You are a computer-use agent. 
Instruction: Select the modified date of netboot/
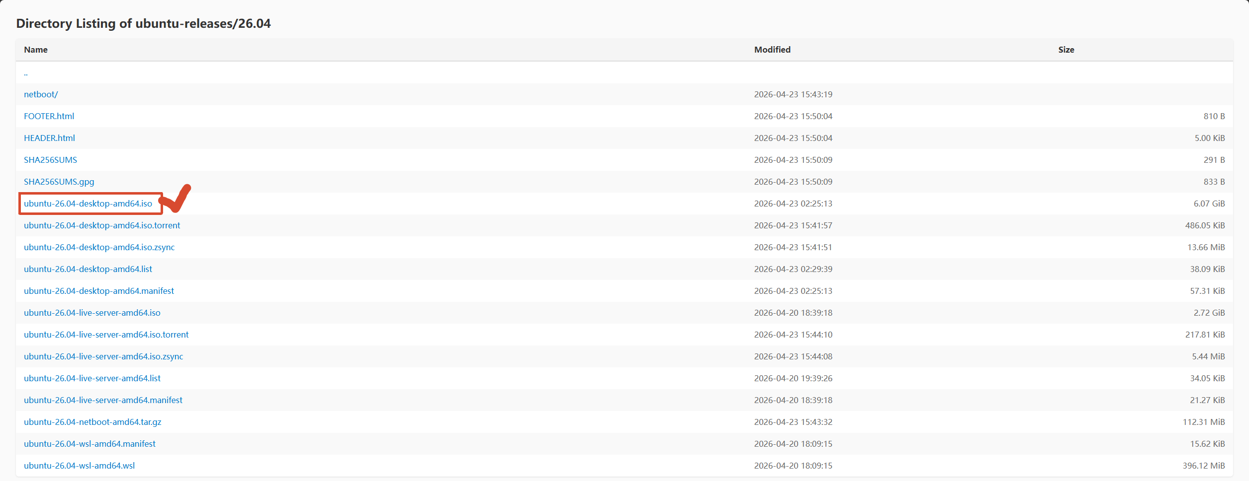793,94
